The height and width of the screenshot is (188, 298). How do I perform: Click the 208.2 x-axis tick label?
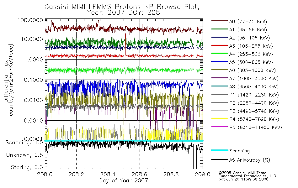(76, 174)
